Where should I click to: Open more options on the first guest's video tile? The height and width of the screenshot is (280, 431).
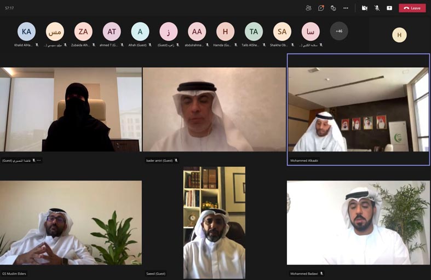pyautogui.click(x=39, y=161)
